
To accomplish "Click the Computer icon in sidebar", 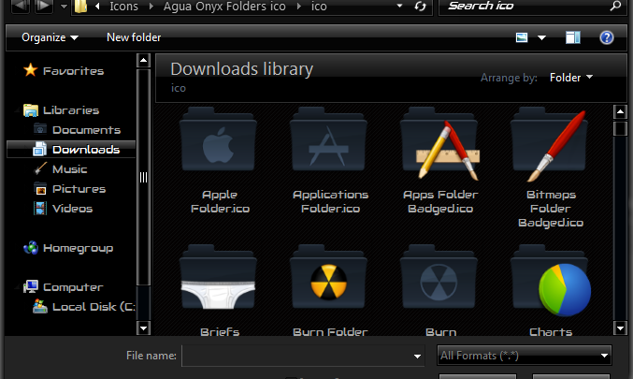I will pyautogui.click(x=31, y=287).
